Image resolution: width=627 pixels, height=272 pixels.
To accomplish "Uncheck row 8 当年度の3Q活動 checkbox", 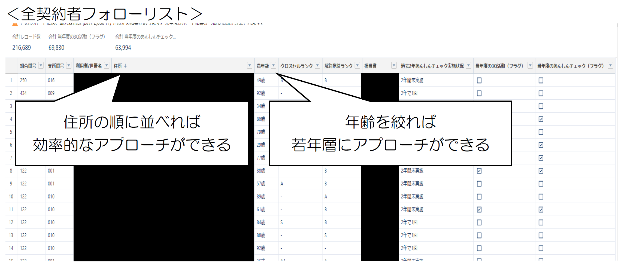I will 479,171.
